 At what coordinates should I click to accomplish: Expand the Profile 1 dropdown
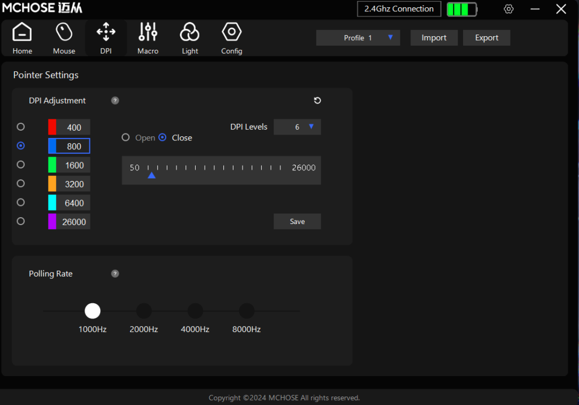(358, 38)
